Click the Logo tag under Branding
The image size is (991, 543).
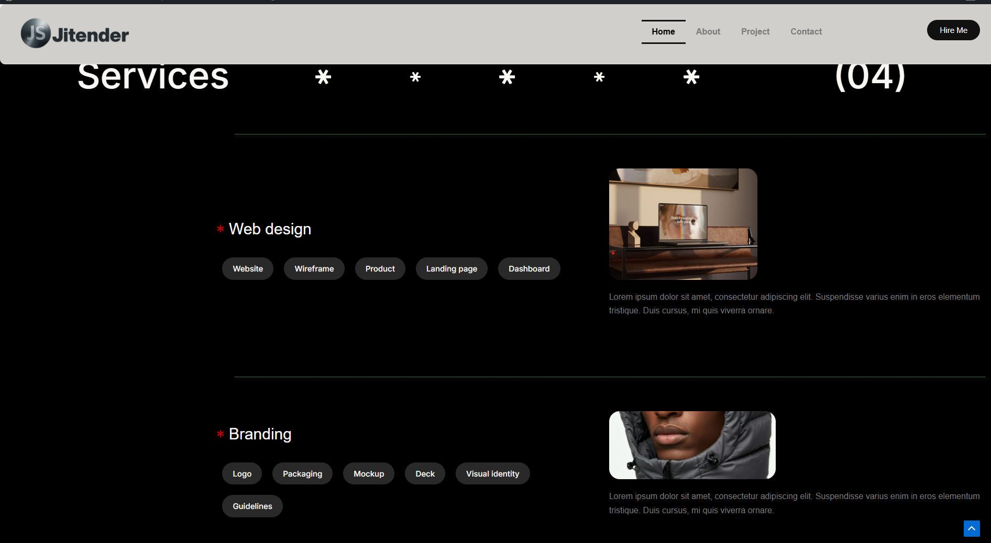click(242, 474)
